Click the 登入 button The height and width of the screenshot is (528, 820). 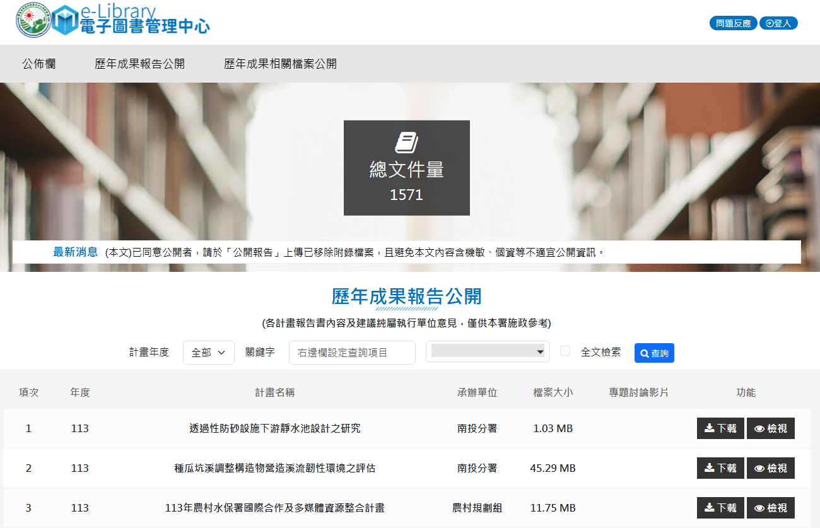click(x=778, y=22)
